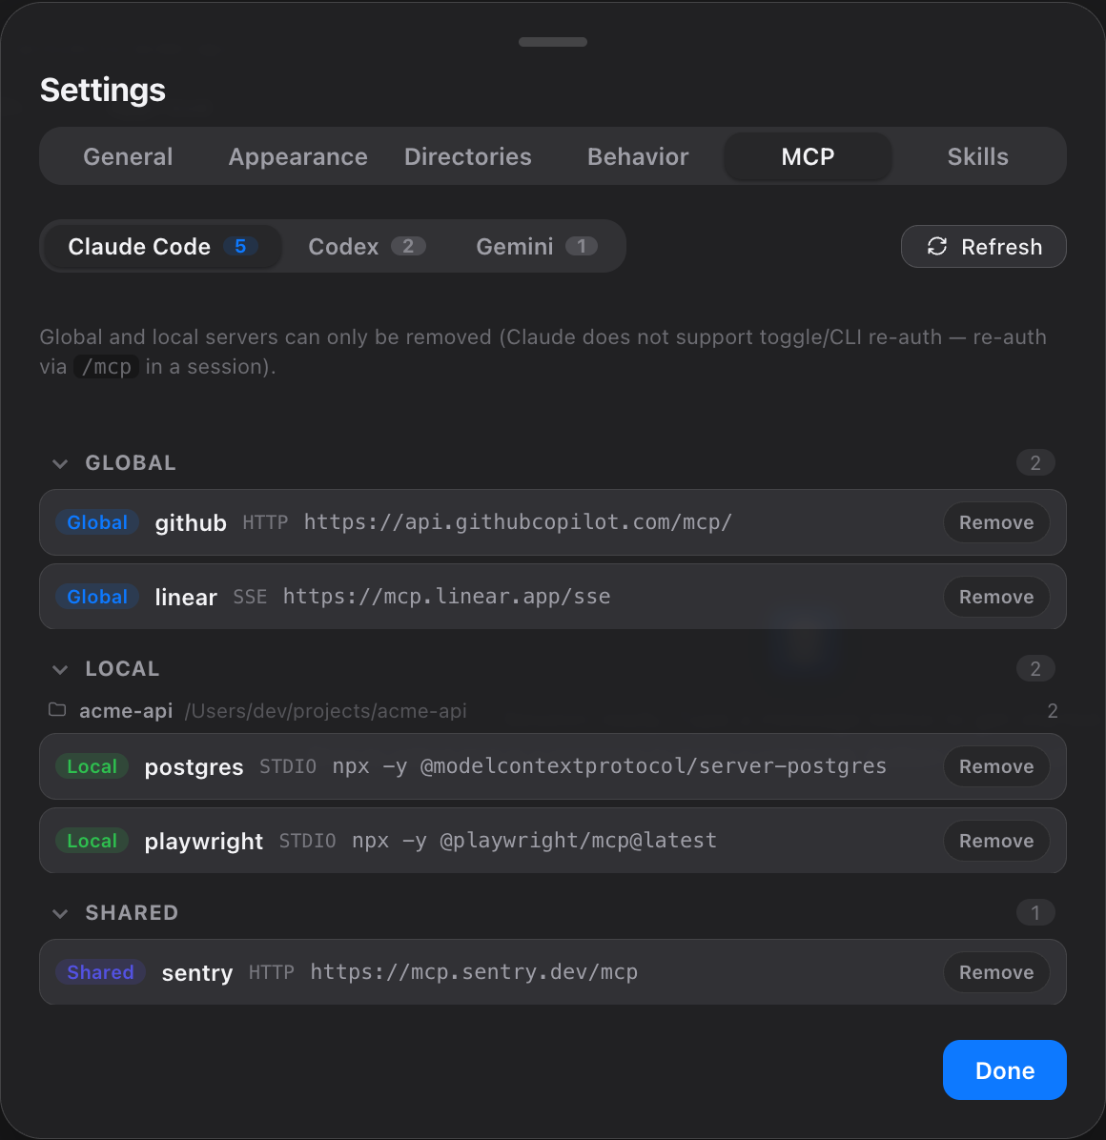Click the GLOBAL section heading
The image size is (1106, 1140).
pyautogui.click(x=131, y=463)
